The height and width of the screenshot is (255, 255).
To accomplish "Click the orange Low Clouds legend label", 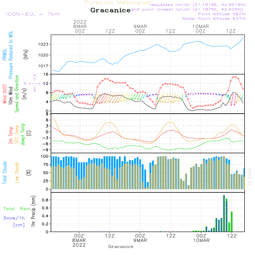I will click(17, 173).
